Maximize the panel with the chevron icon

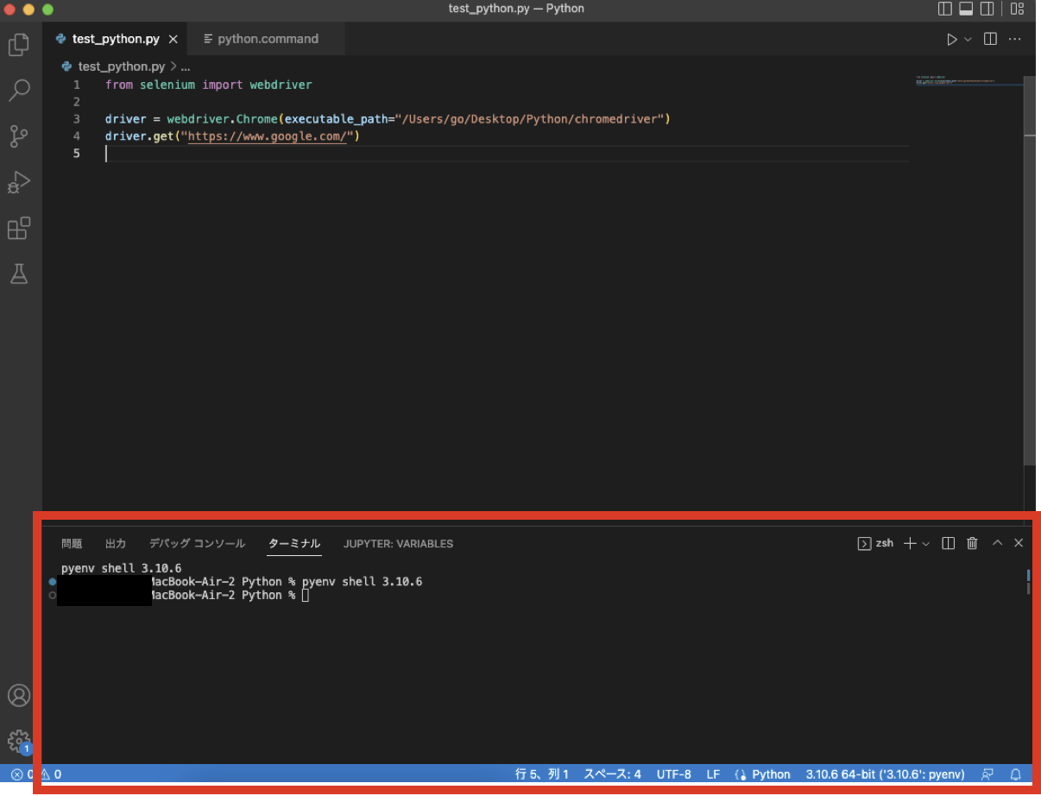click(997, 543)
